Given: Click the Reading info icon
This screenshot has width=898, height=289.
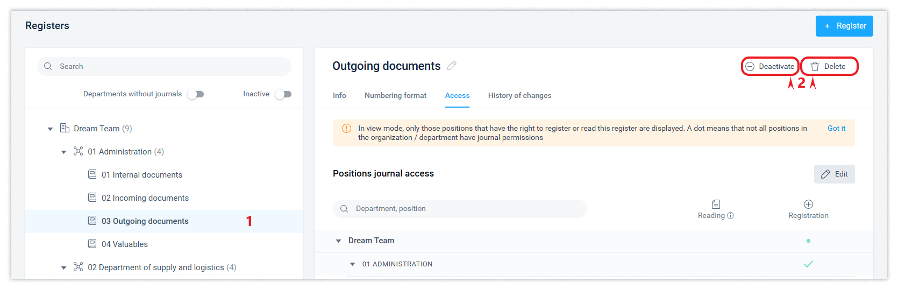Looking at the screenshot, I should point(730,216).
